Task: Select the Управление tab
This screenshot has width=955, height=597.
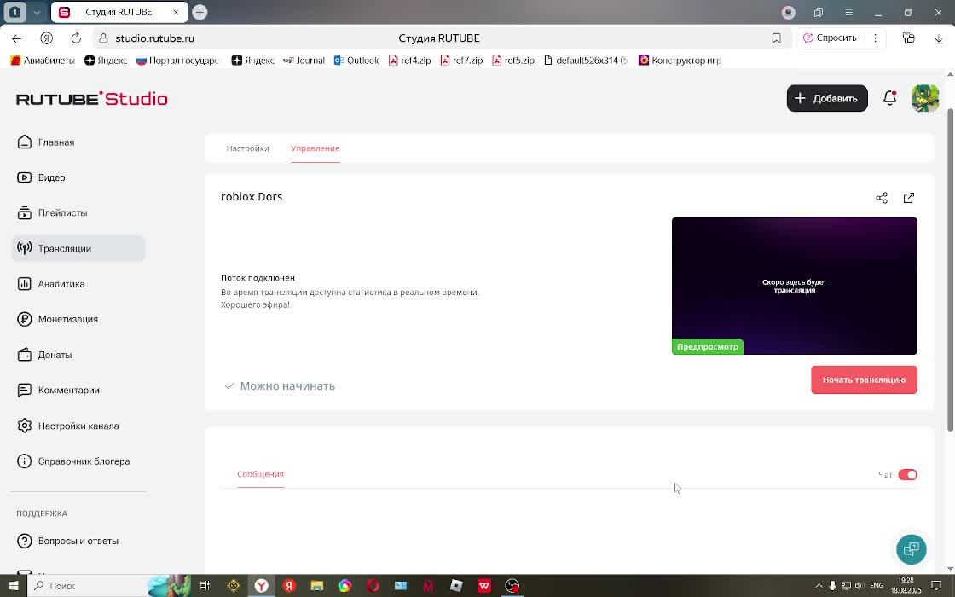Action: (x=315, y=148)
